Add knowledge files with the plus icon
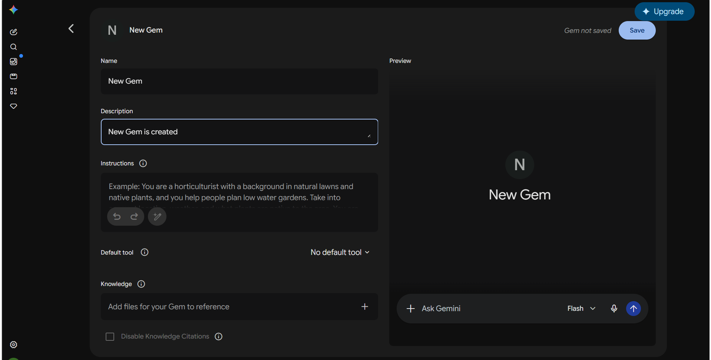Screen dimensions: 711x360 [365, 307]
